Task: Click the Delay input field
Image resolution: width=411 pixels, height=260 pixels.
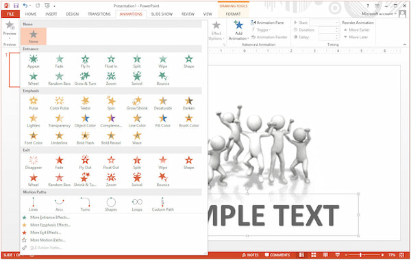Action: pyautogui.click(x=327, y=37)
